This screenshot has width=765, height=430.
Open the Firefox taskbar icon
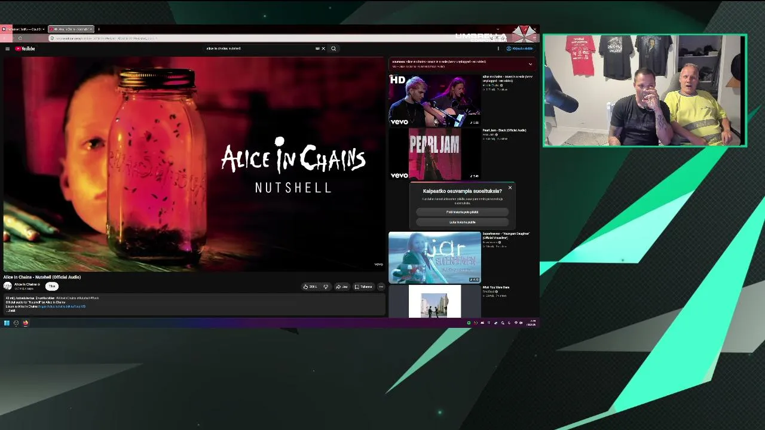(x=26, y=323)
